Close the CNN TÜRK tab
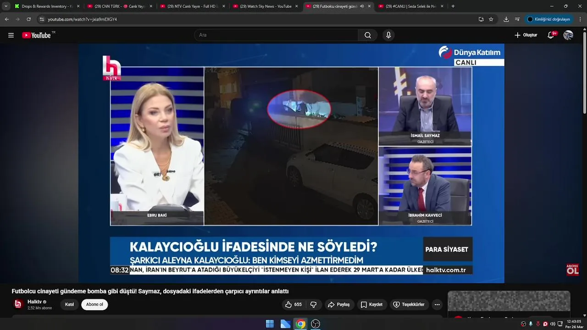 [151, 6]
